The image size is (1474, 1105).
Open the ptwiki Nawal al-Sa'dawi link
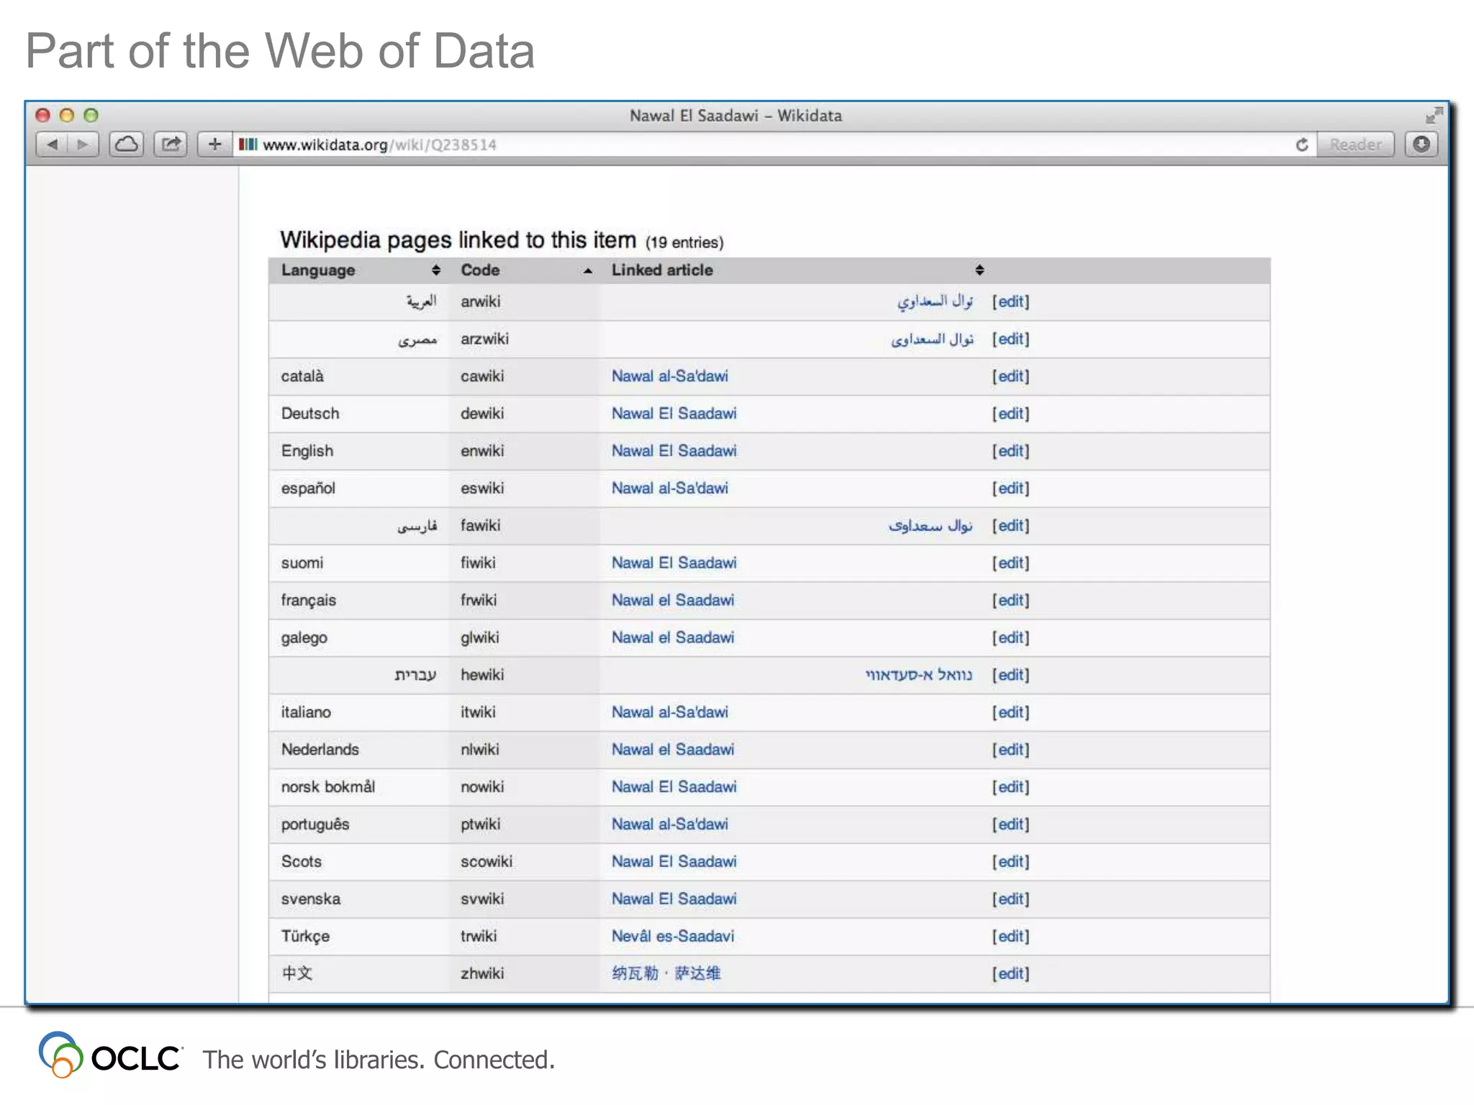click(x=669, y=824)
